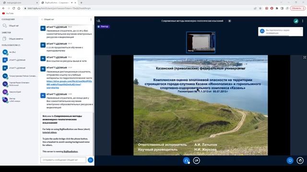307x172 pixels.
Task: Make the presentation fullscreen
Action: 305,57
